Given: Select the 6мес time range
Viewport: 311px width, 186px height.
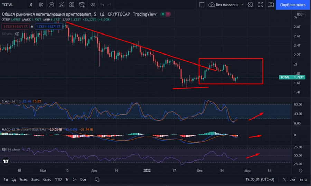Looking at the screenshot, I should pos(47,179).
